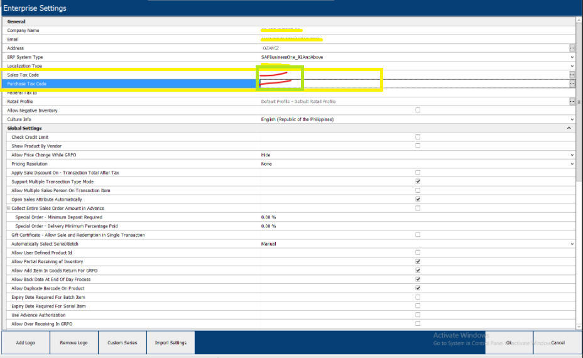Check Expiry Date Required For Batch Item

click(418, 297)
